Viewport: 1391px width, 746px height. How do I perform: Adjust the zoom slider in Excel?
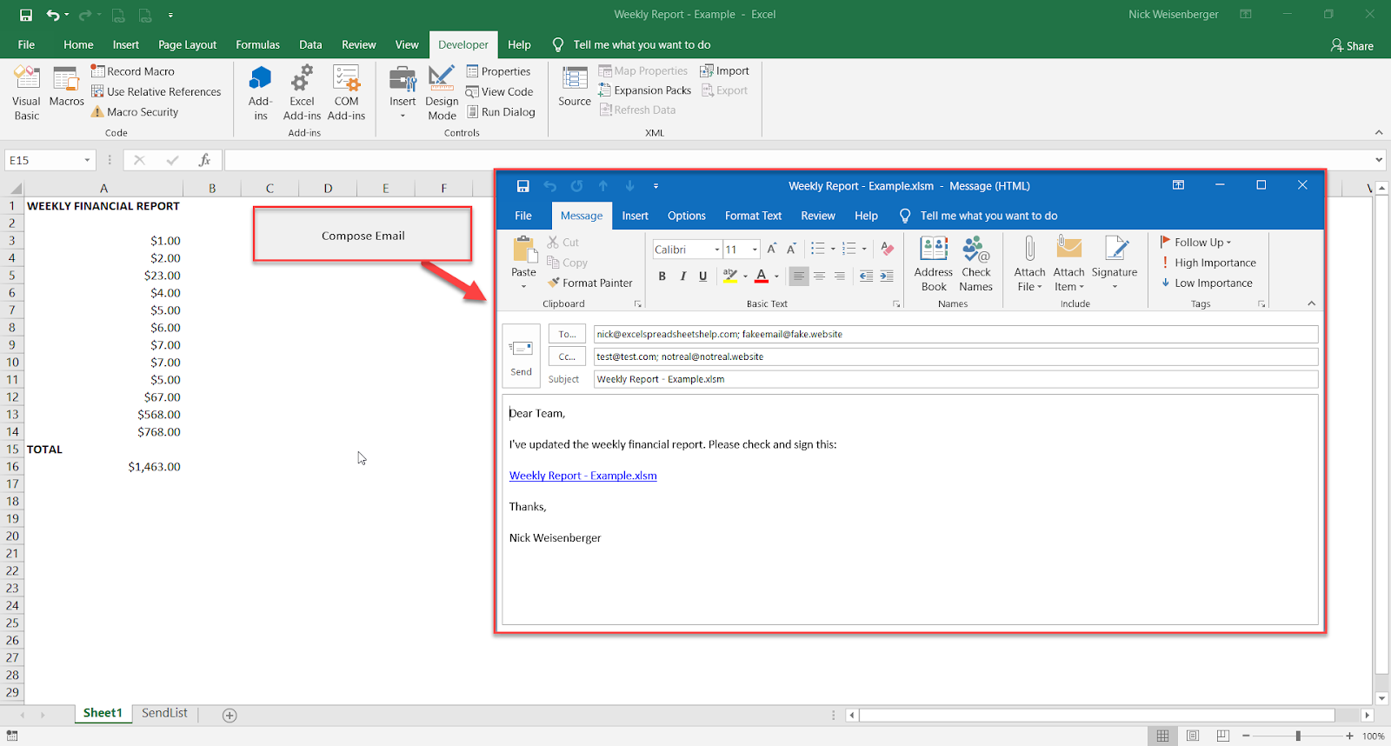coord(1298,736)
